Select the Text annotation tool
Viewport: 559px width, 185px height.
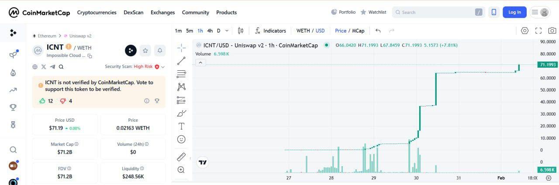pos(181,126)
